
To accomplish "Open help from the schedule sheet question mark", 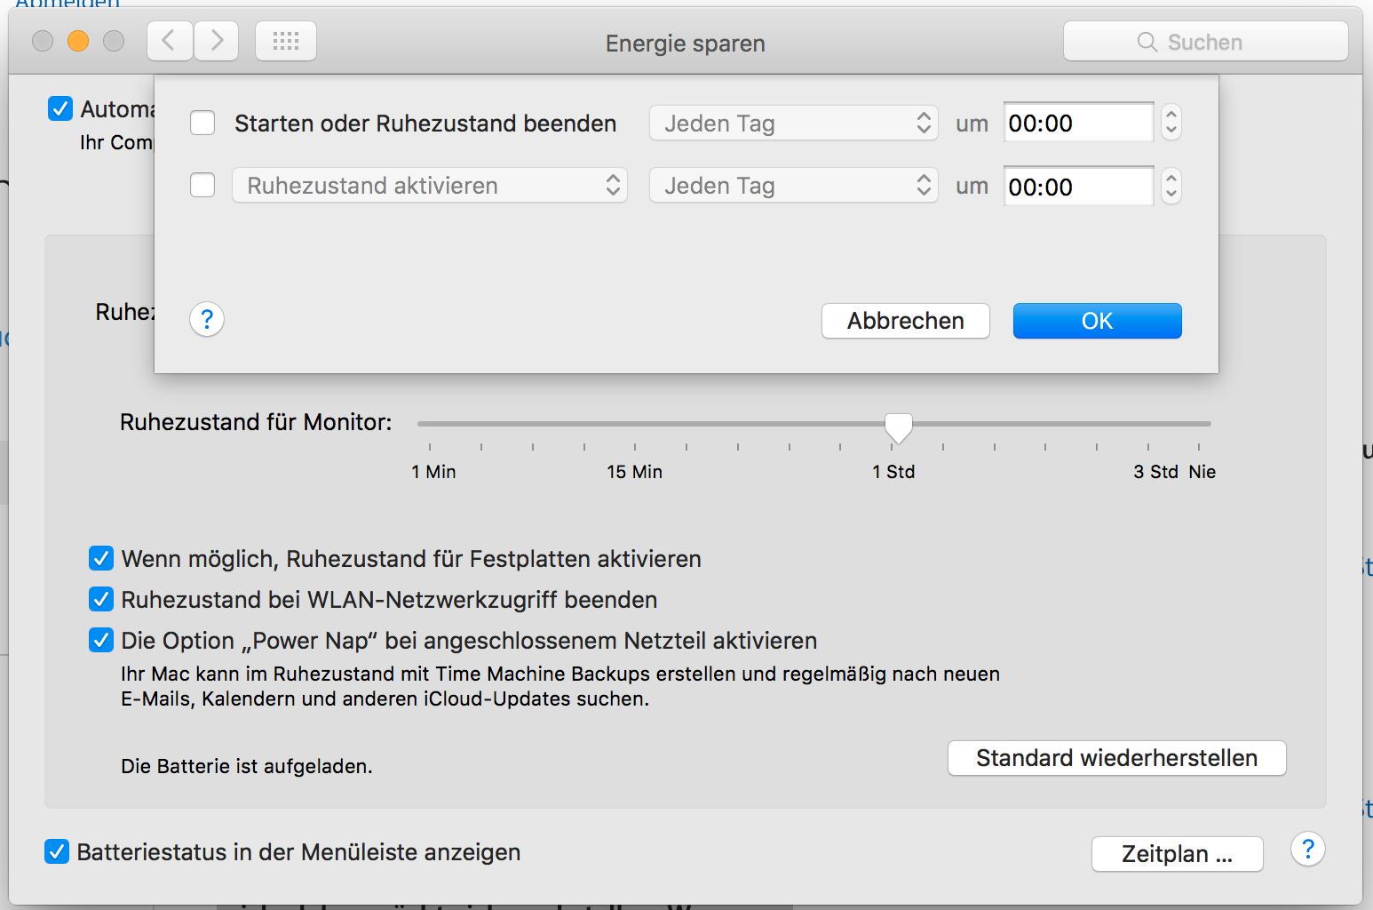I will pyautogui.click(x=207, y=319).
